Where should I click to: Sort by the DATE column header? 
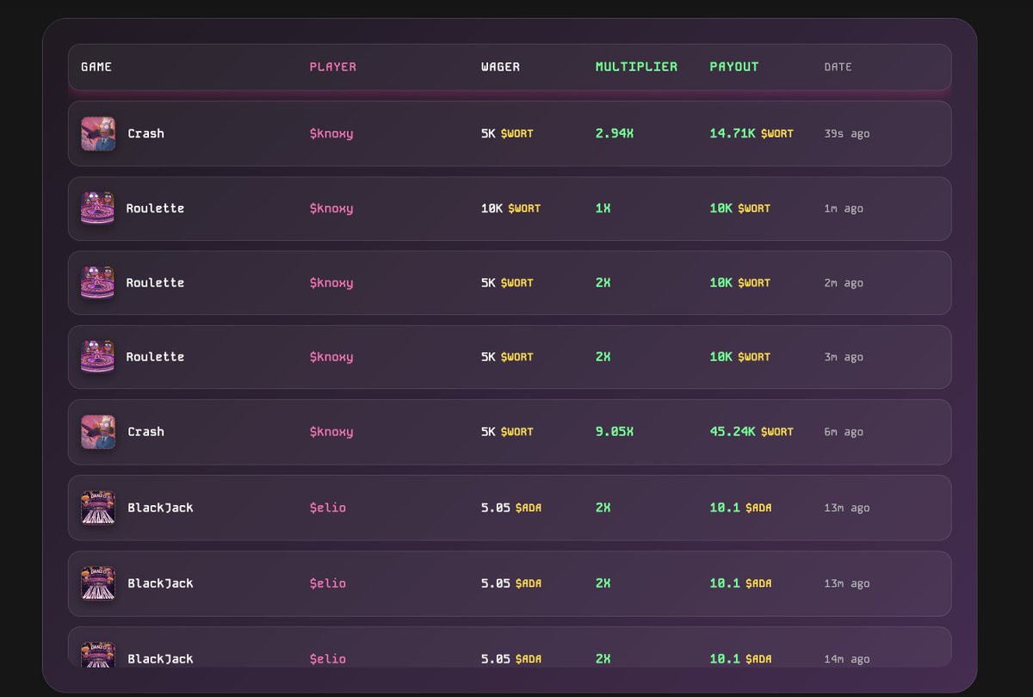[x=838, y=66]
